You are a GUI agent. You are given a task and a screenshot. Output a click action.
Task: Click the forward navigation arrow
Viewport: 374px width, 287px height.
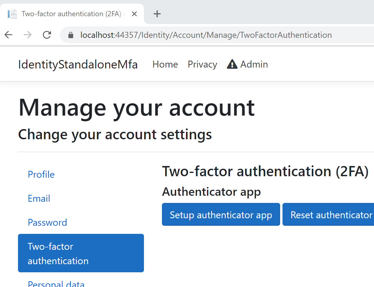coord(28,35)
